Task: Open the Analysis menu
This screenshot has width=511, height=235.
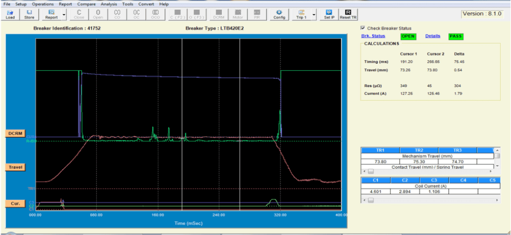Action: [110, 4]
